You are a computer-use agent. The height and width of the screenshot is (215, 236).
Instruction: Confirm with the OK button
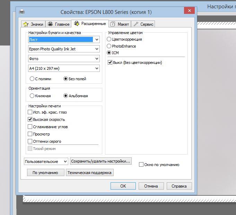[x=123, y=186]
